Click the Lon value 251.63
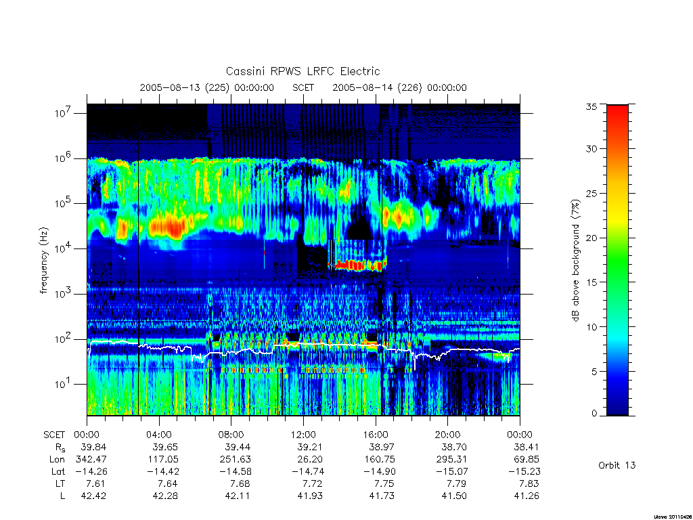The image size is (693, 520). tap(235, 460)
